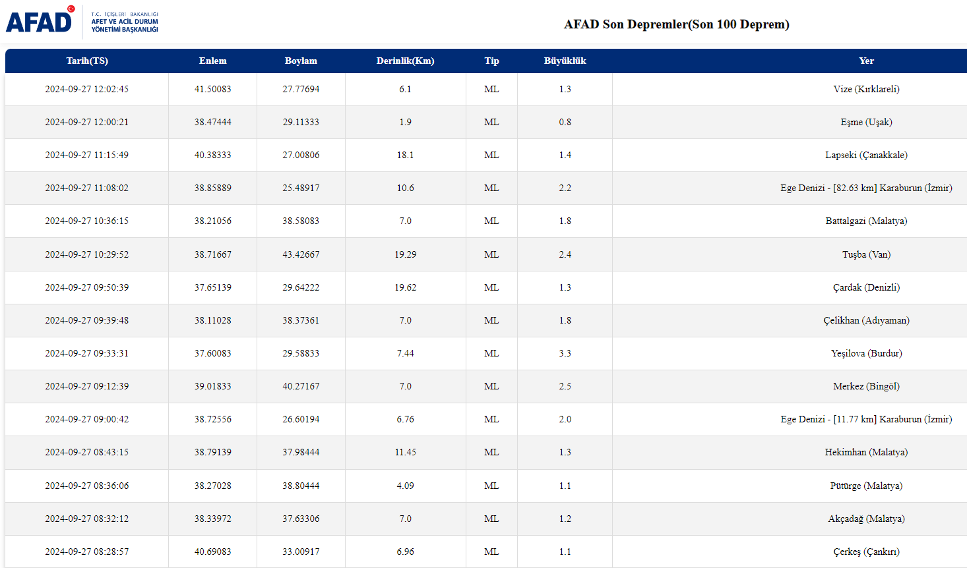Select location Vize (Kırklareli)
The image size is (967, 568).
867,89
